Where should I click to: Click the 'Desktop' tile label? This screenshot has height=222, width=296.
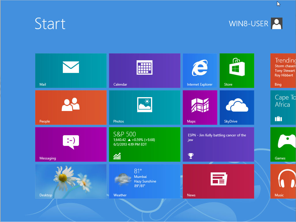46,195
